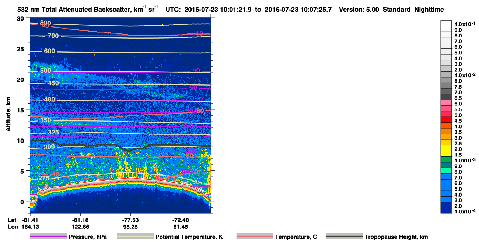Click the '5.5' color bar label
The height and width of the screenshot is (245, 479).
coord(458,109)
